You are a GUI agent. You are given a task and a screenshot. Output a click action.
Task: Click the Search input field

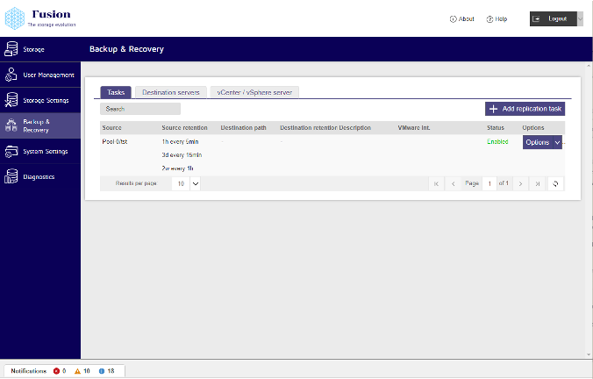140,109
